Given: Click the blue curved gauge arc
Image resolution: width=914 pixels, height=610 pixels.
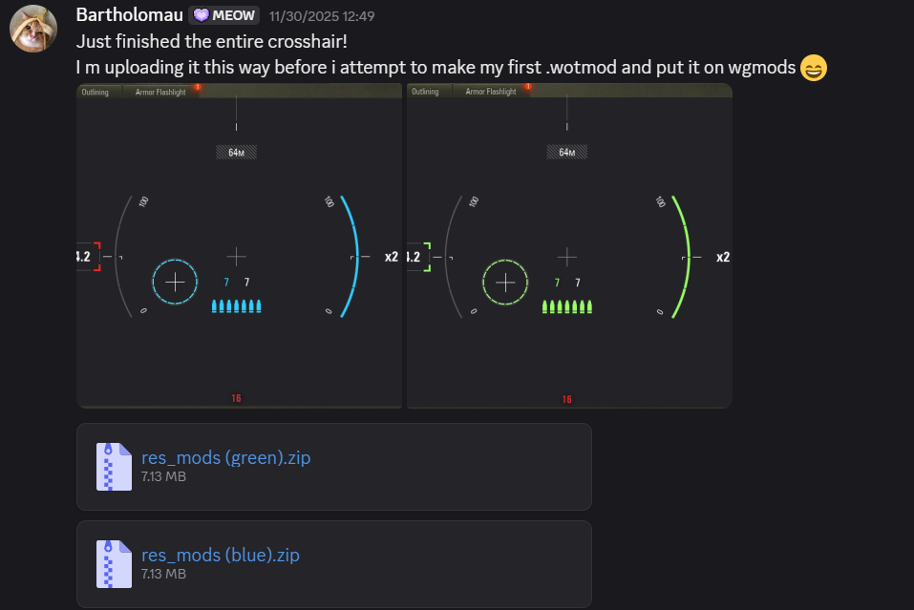Looking at the screenshot, I should coord(350,257).
